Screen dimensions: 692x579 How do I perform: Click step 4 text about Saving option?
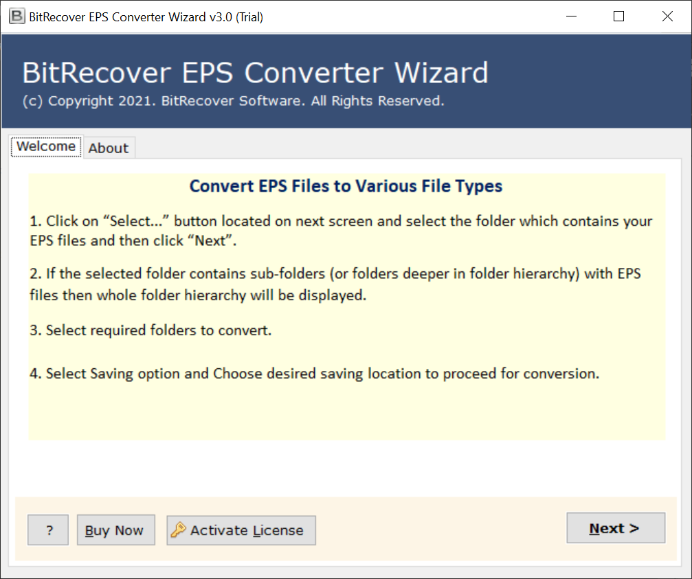click(314, 374)
